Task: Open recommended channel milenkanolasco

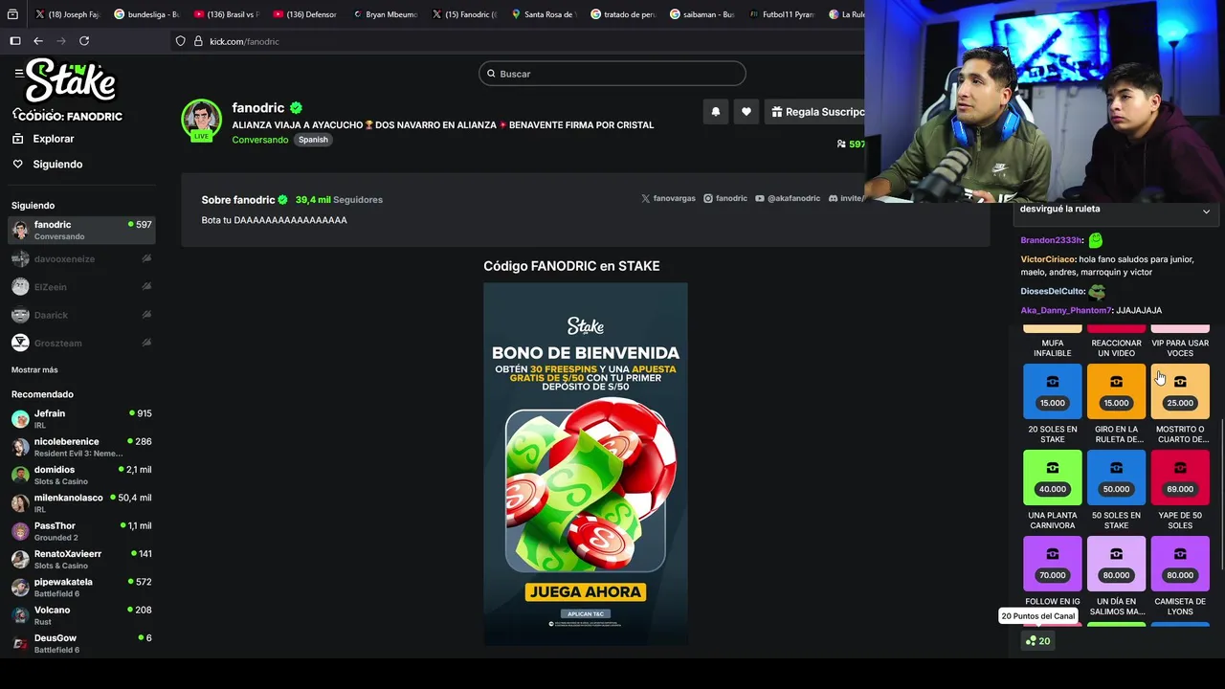Action: [x=81, y=502]
